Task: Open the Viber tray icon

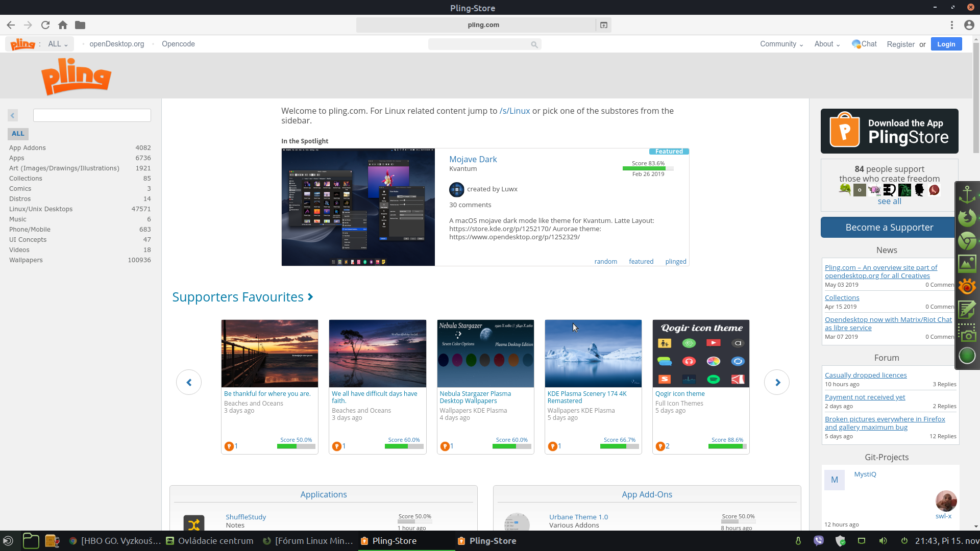Action: click(819, 541)
